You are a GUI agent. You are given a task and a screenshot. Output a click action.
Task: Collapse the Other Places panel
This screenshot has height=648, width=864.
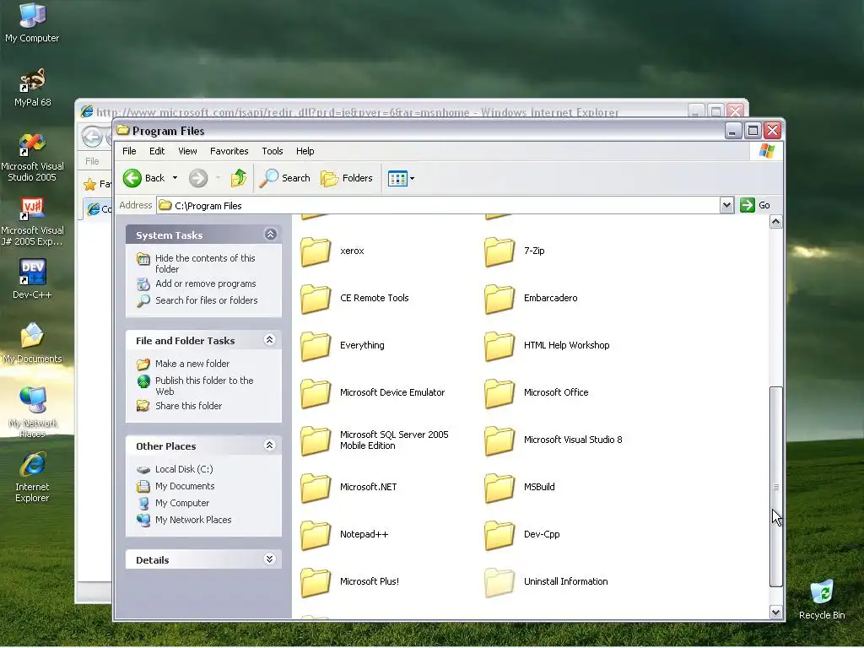269,445
